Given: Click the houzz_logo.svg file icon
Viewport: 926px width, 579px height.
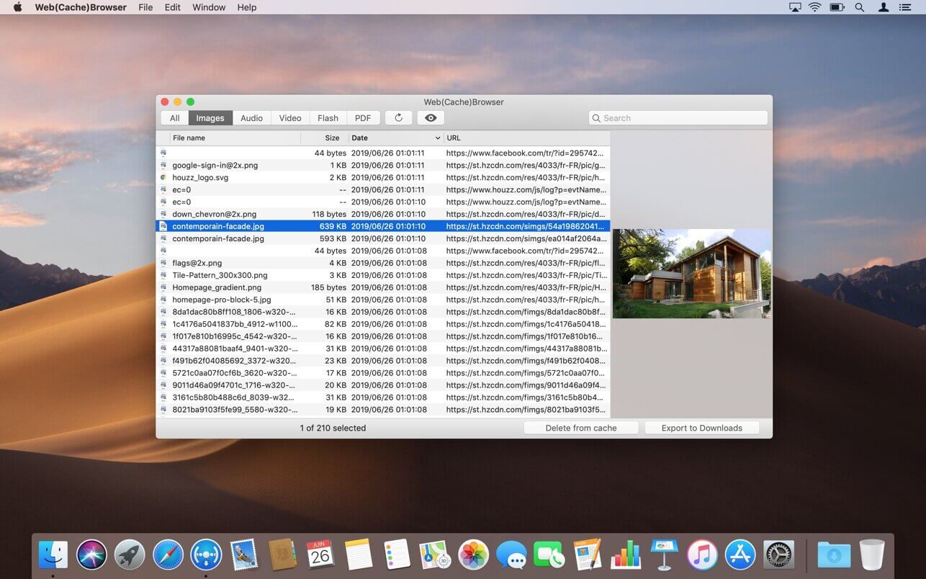Looking at the screenshot, I should 163,177.
